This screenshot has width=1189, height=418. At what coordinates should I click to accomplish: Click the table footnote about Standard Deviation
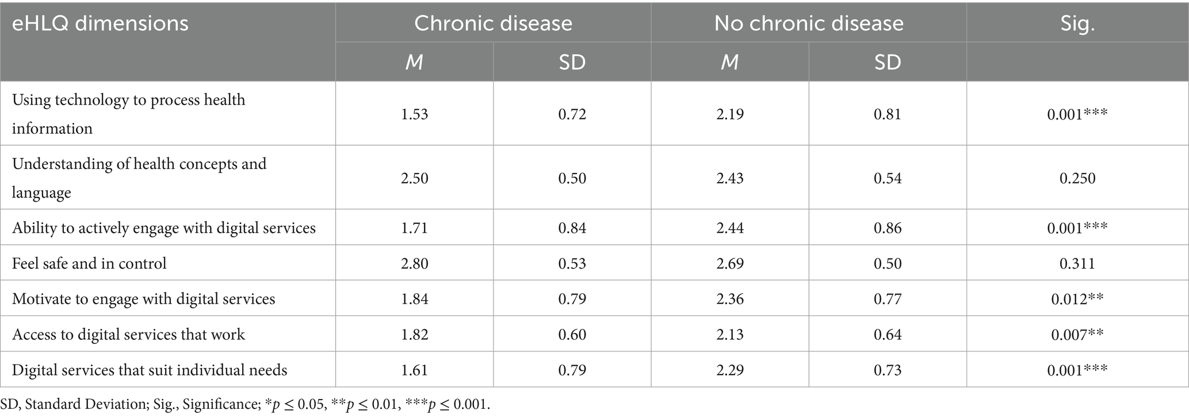click(246, 405)
